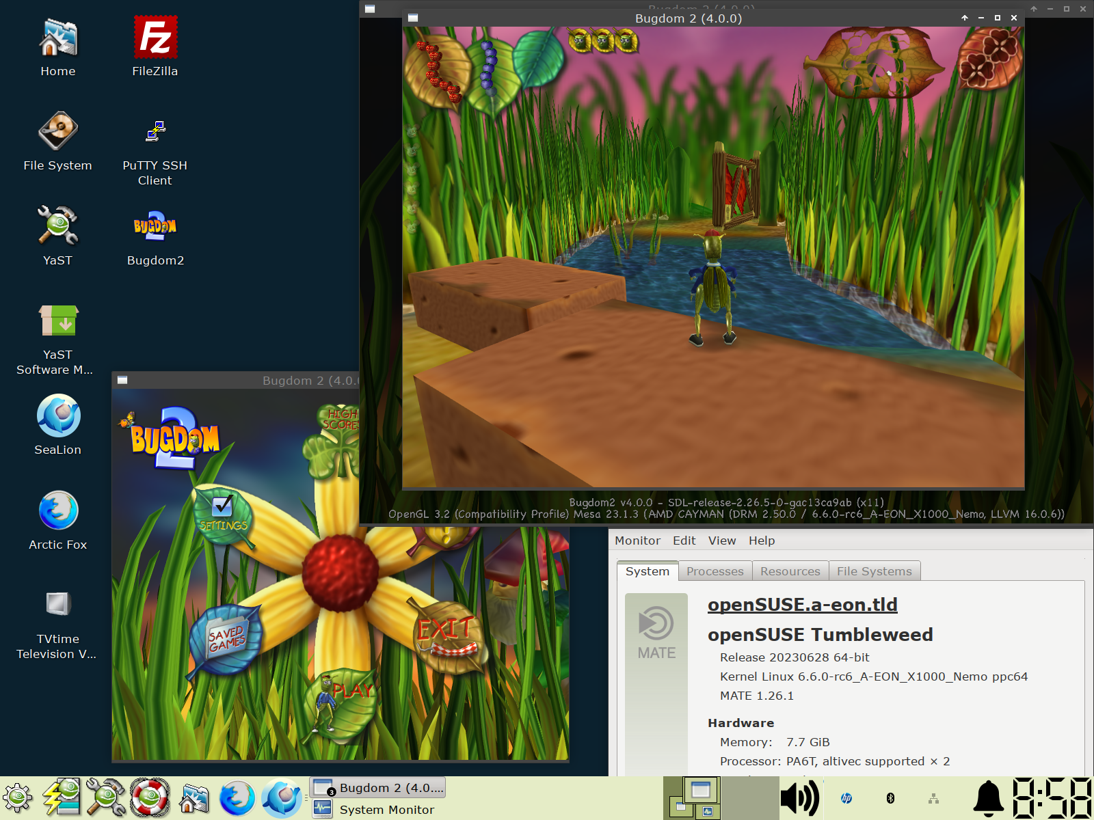
Task: Open TVtime Television Viewer desktop icon
Action: [x=57, y=623]
